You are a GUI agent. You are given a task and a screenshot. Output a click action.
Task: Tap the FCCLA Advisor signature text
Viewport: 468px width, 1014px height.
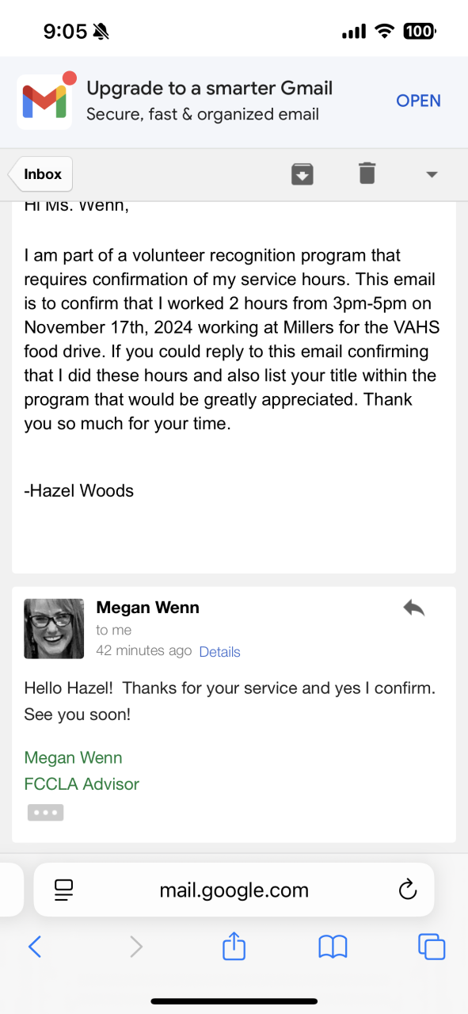pyautogui.click(x=82, y=784)
